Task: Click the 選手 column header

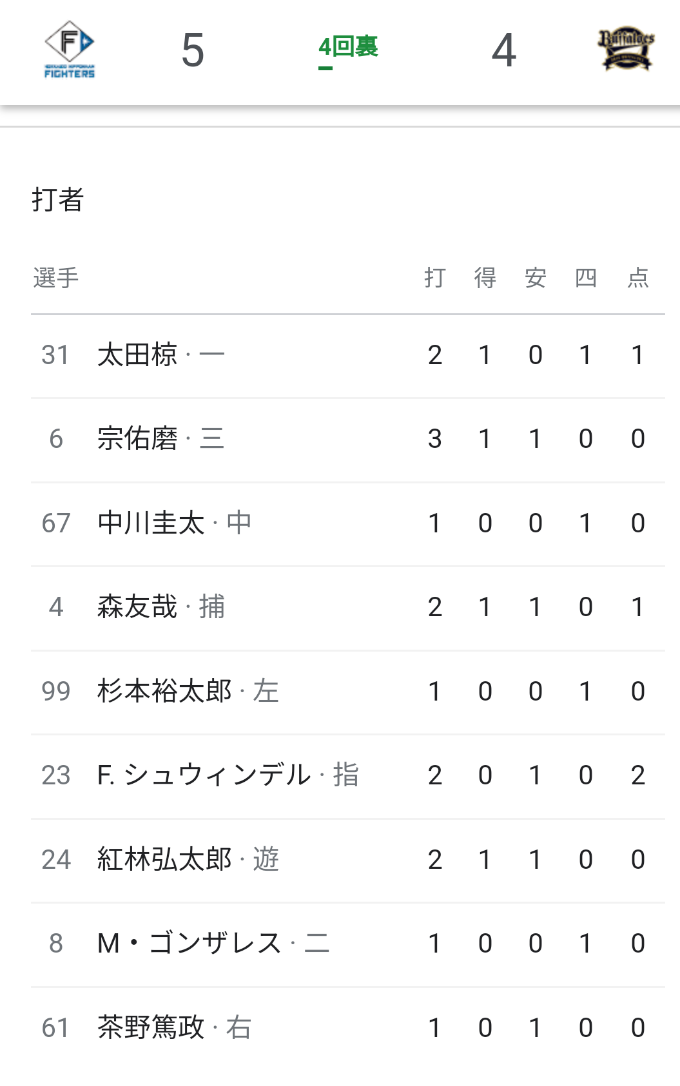Action: click(56, 278)
